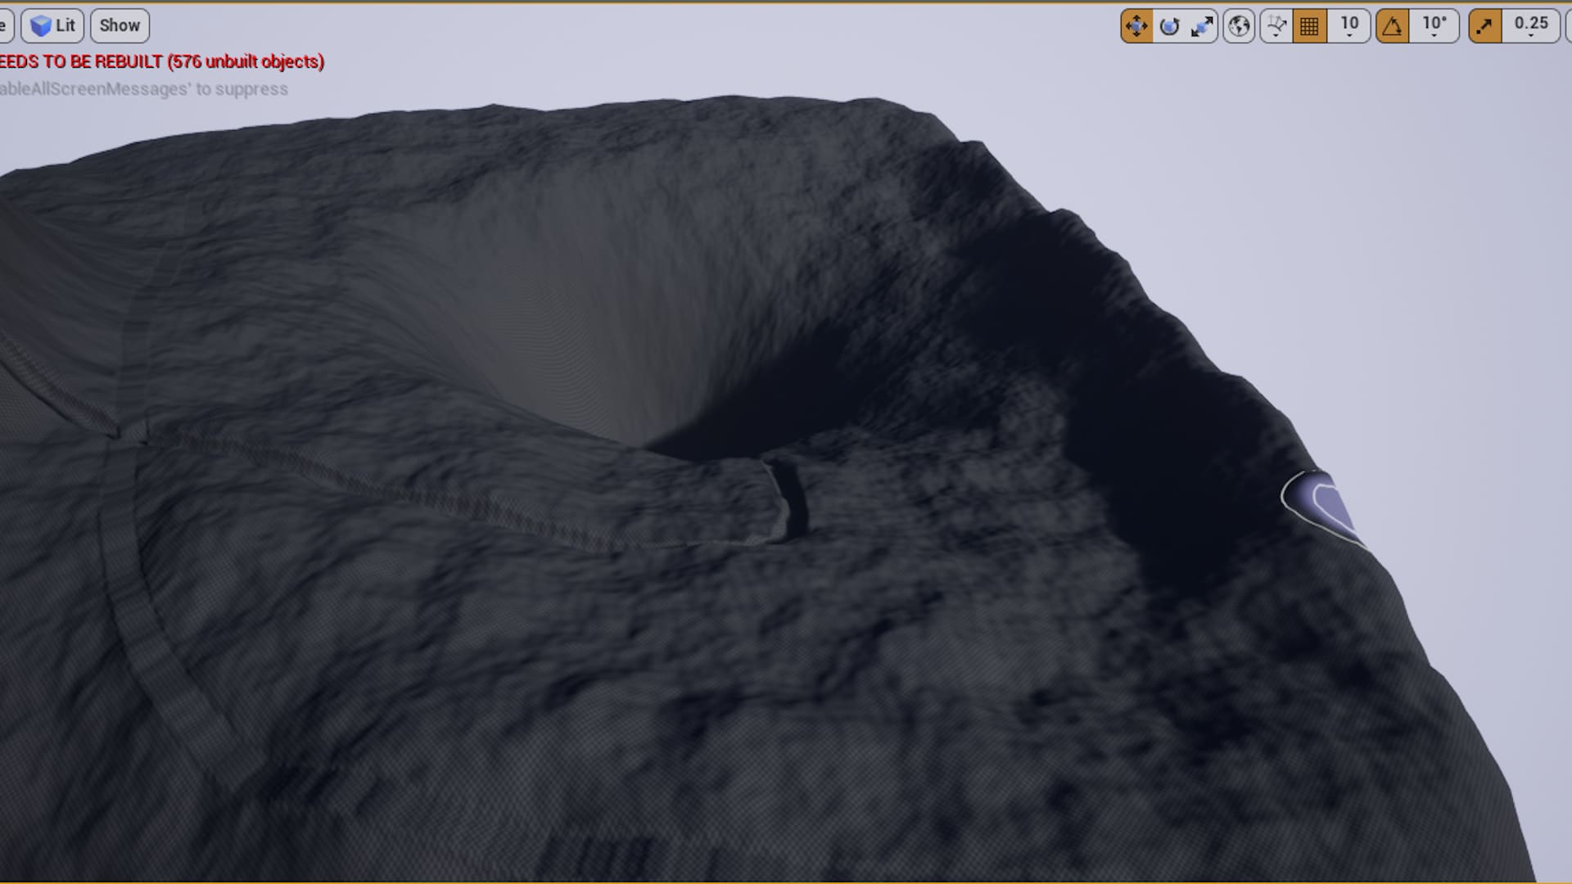Click the surface snapping icon
This screenshot has height=884, width=1572.
[1276, 25]
